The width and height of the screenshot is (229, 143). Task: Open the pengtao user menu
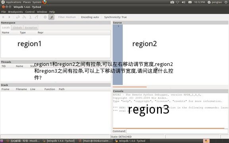click(x=215, y=2)
